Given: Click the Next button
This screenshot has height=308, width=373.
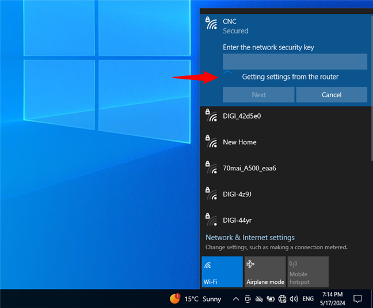Looking at the screenshot, I should pos(258,94).
